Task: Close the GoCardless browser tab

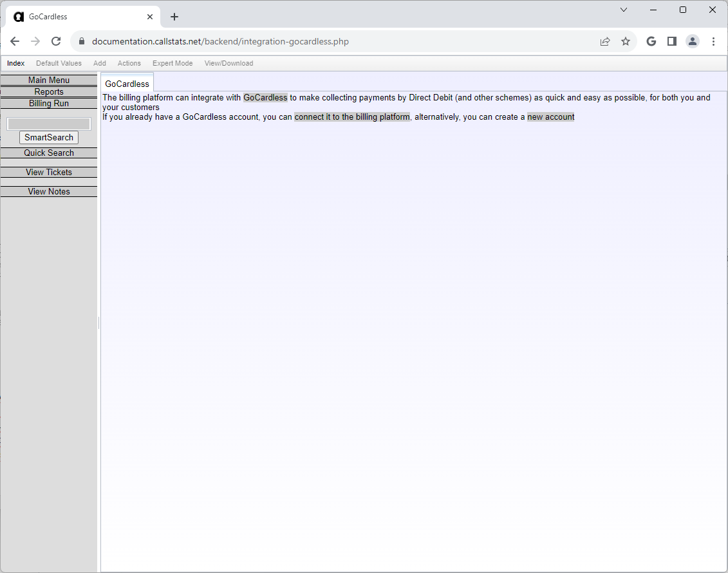Action: click(x=150, y=17)
